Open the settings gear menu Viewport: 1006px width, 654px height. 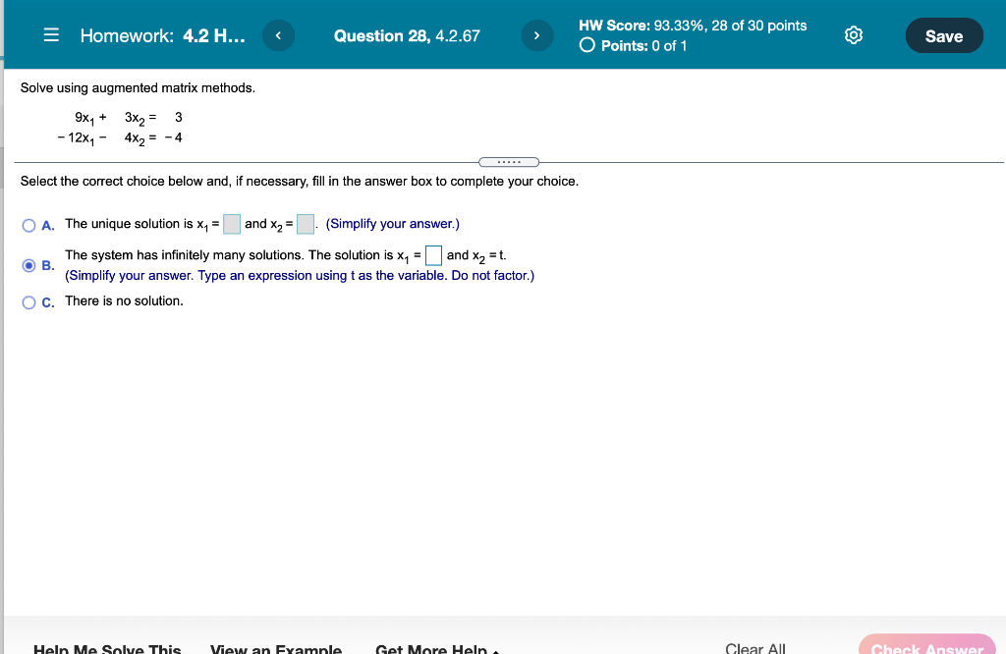pos(853,34)
